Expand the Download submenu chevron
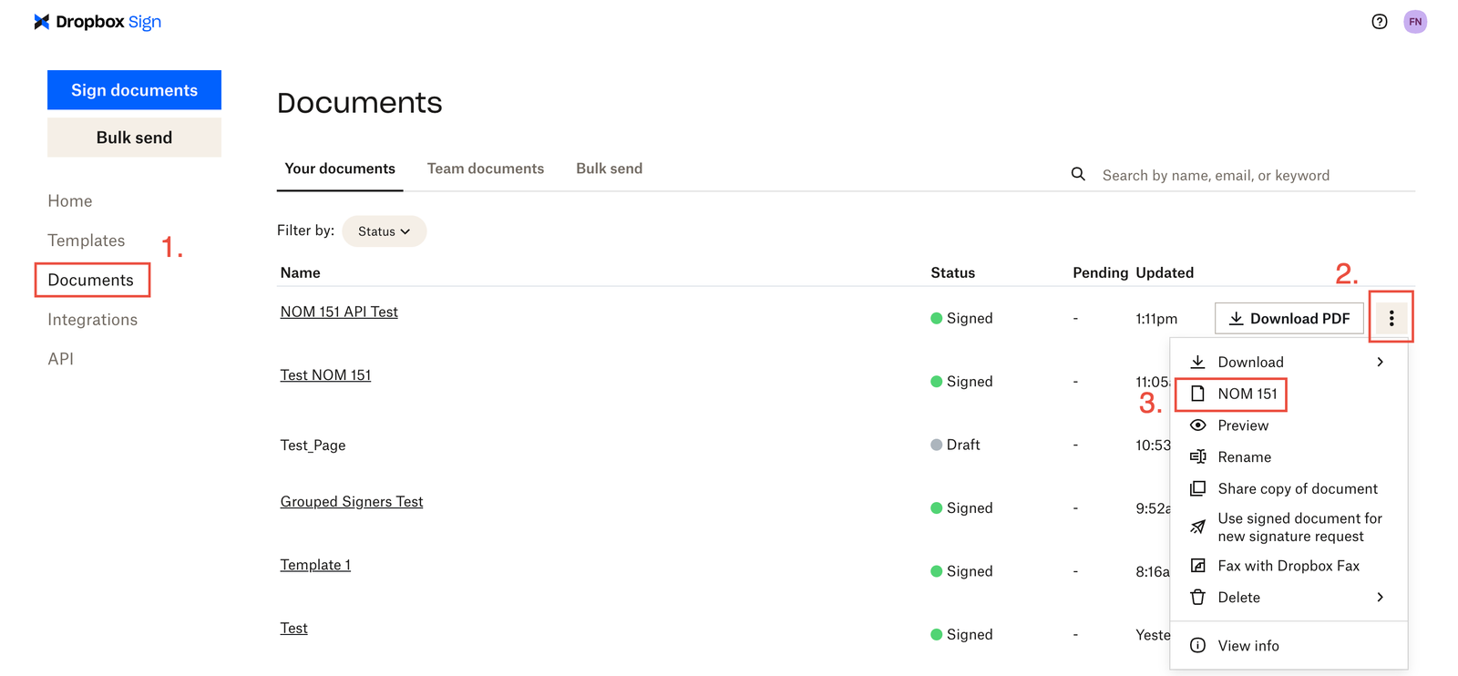The height and width of the screenshot is (676, 1458). (1381, 362)
